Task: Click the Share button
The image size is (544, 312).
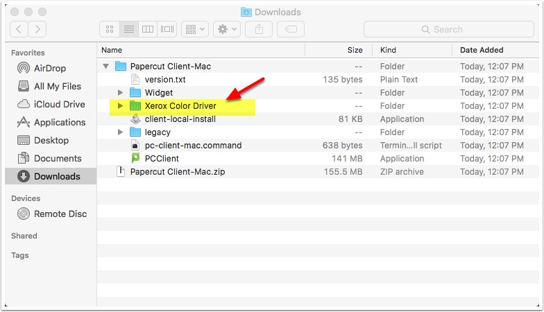Action: 259,29
